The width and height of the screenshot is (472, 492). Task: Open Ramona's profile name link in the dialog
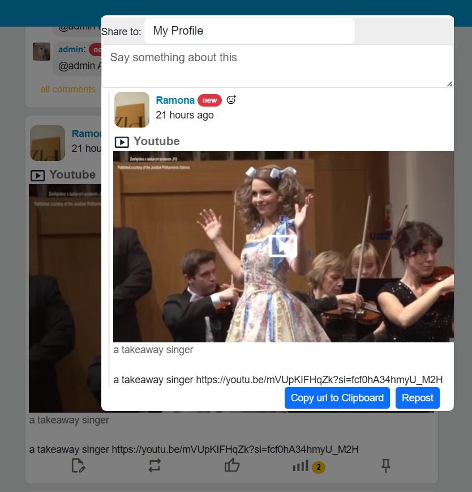(175, 100)
